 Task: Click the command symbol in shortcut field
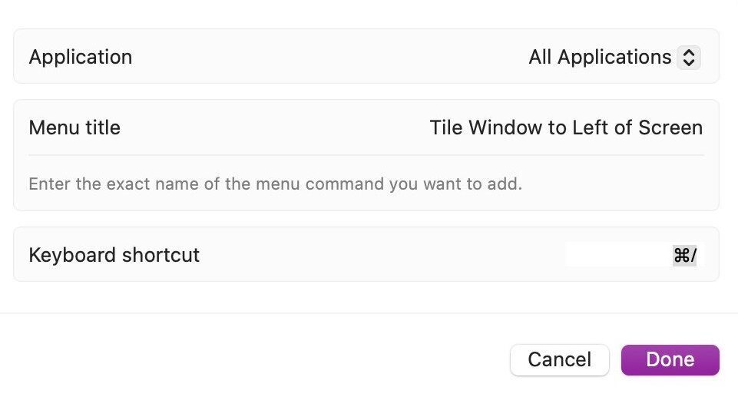[x=680, y=255]
